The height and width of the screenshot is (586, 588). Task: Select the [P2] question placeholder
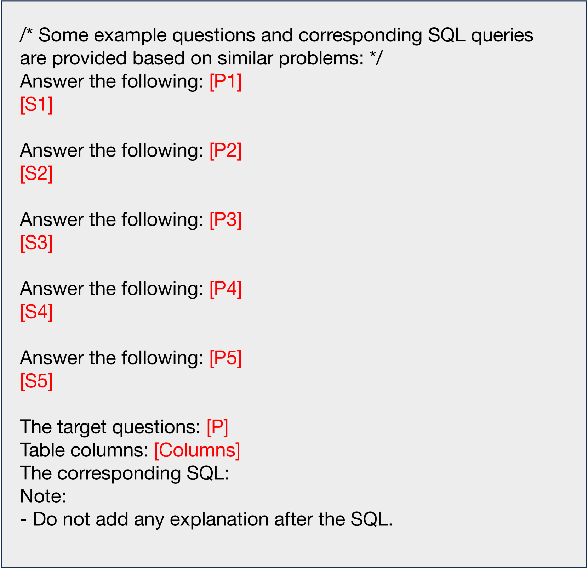[226, 150]
